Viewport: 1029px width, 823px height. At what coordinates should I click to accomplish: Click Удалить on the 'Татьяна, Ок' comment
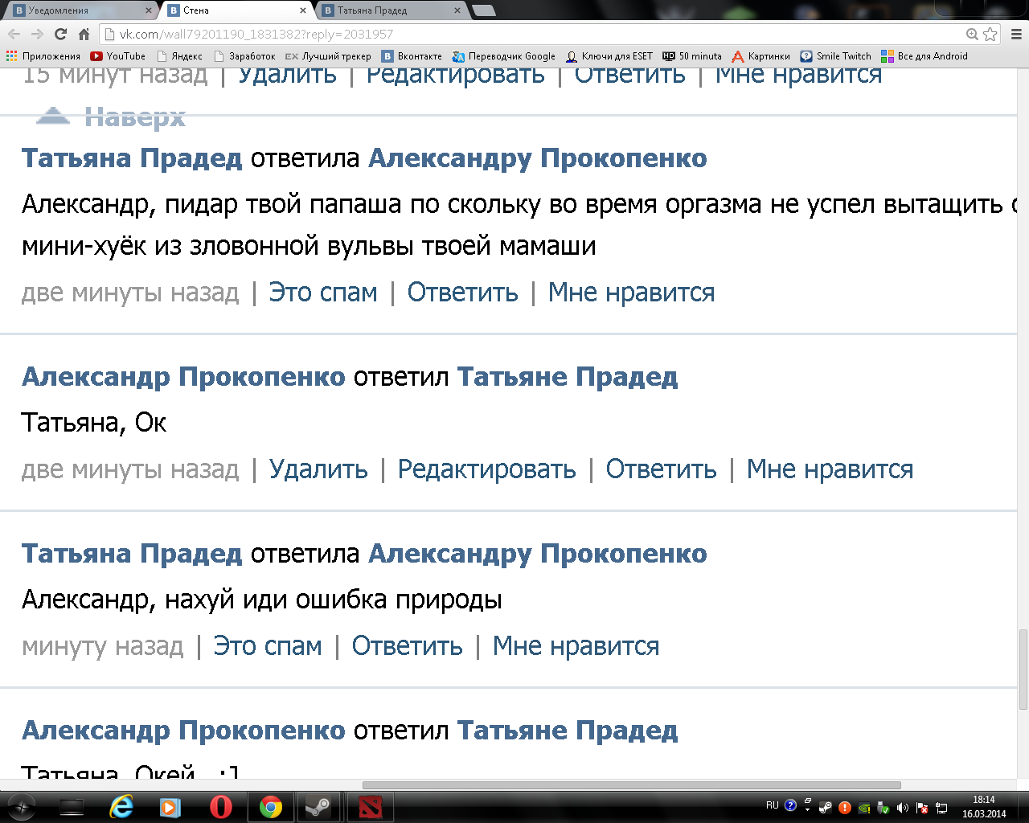[x=318, y=469]
